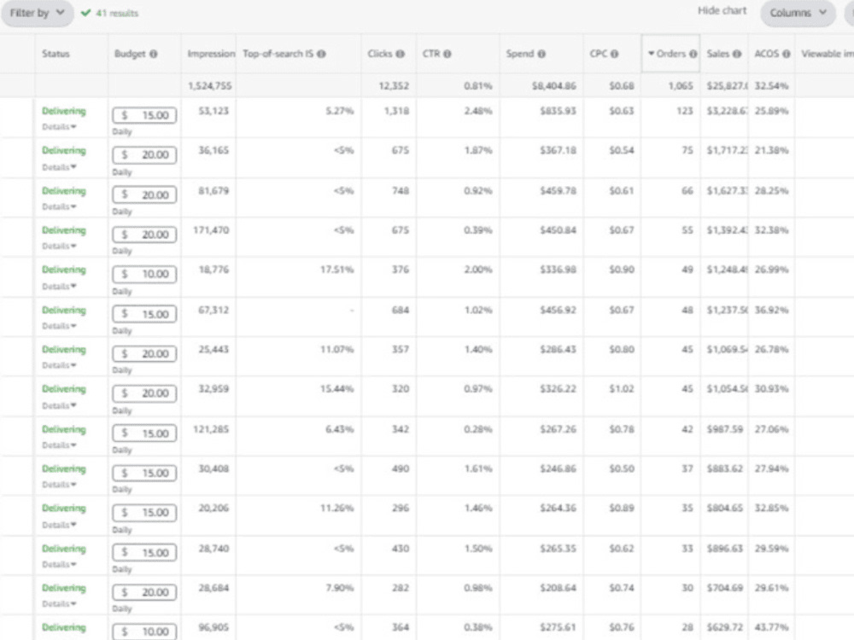The width and height of the screenshot is (854, 640).
Task: Edit budget field in the 28,684 impressions row
Action: click(x=144, y=592)
